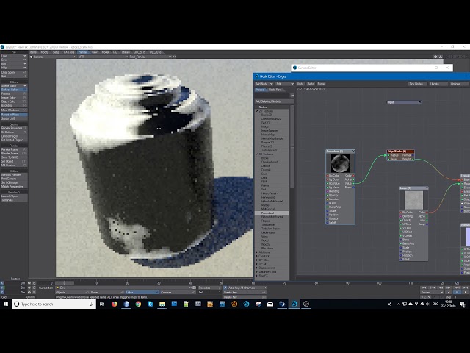This screenshot has width=470, height=353.
Task: Switch to the Node Flow tab
Action: point(275,90)
